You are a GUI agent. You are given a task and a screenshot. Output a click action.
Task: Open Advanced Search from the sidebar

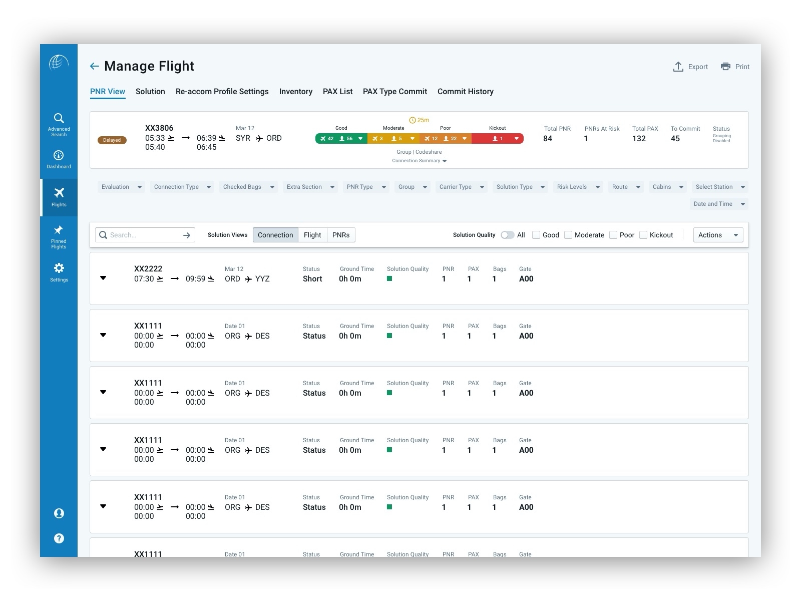(x=59, y=122)
